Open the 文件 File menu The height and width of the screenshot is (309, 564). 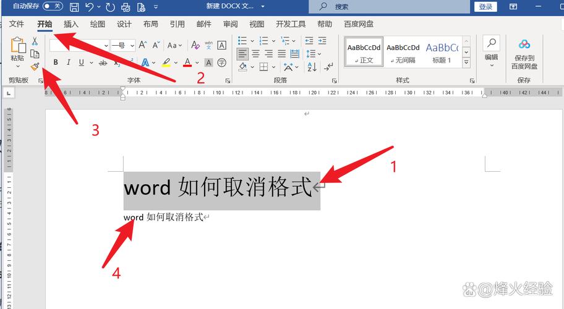17,24
